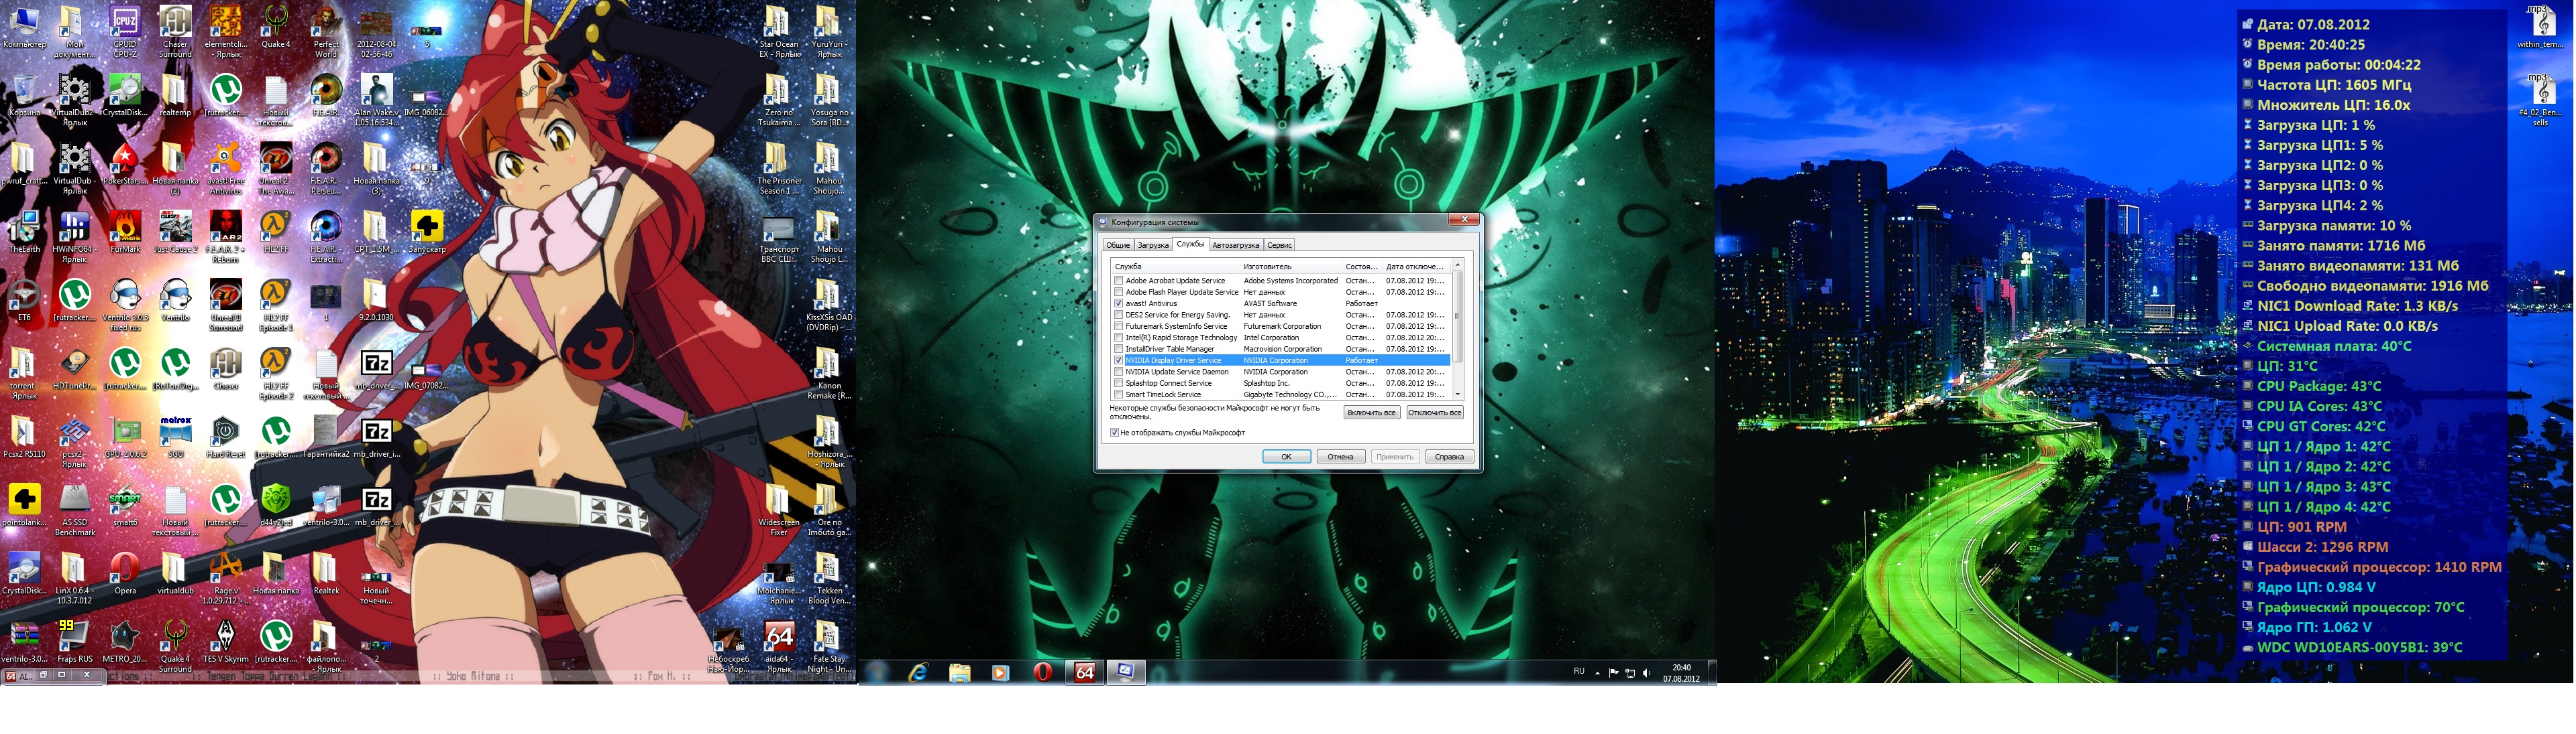Click taskbar clock showing 20:40
Screen dimensions: 2576x734
[1681, 672]
